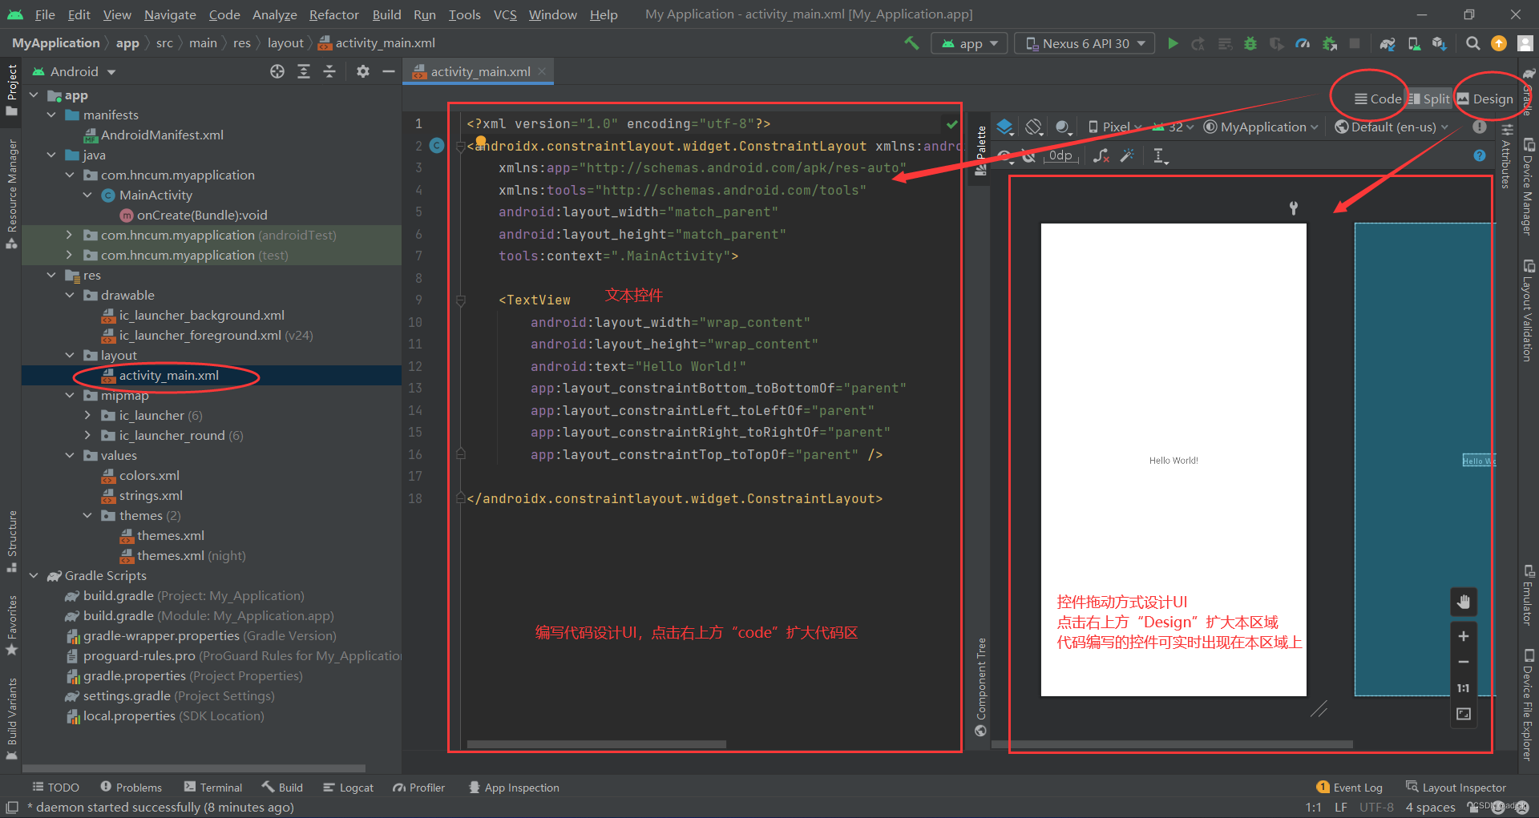1539x818 pixels.
Task: Open the Guidelines helper icon
Action: pyautogui.click(x=1160, y=155)
